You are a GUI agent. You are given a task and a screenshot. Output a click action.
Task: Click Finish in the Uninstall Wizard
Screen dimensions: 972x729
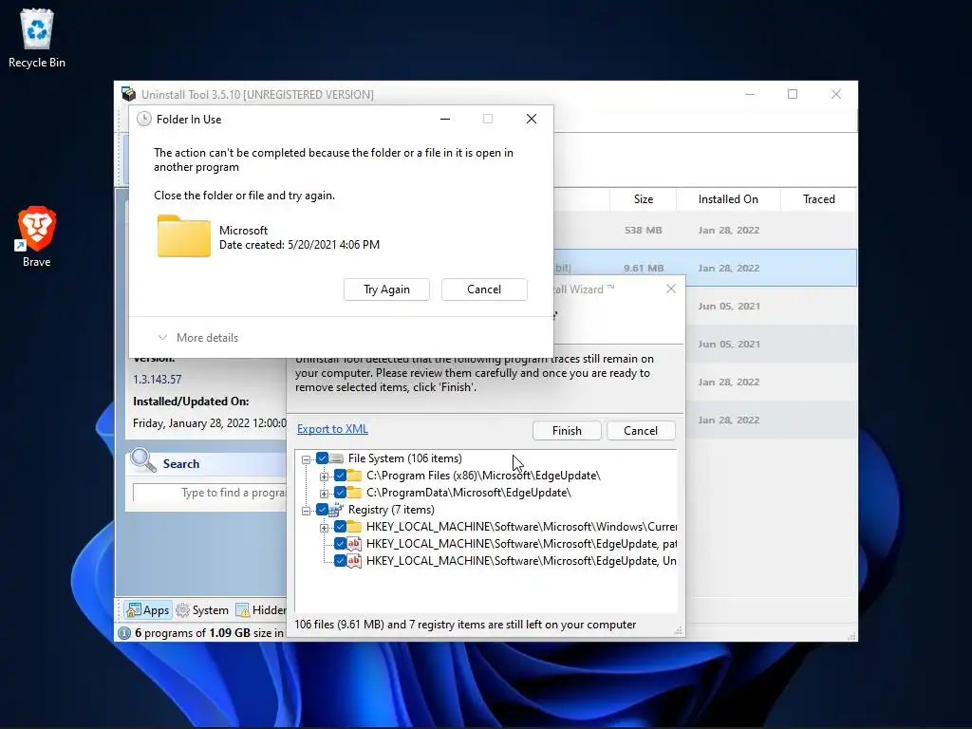tap(567, 431)
